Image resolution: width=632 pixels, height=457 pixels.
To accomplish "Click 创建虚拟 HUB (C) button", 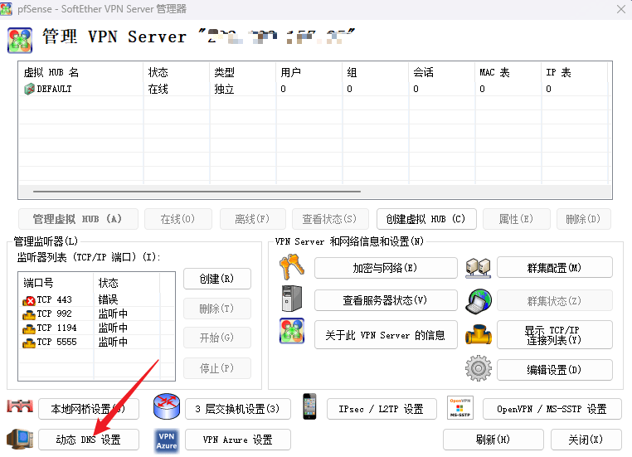I will pyautogui.click(x=426, y=219).
